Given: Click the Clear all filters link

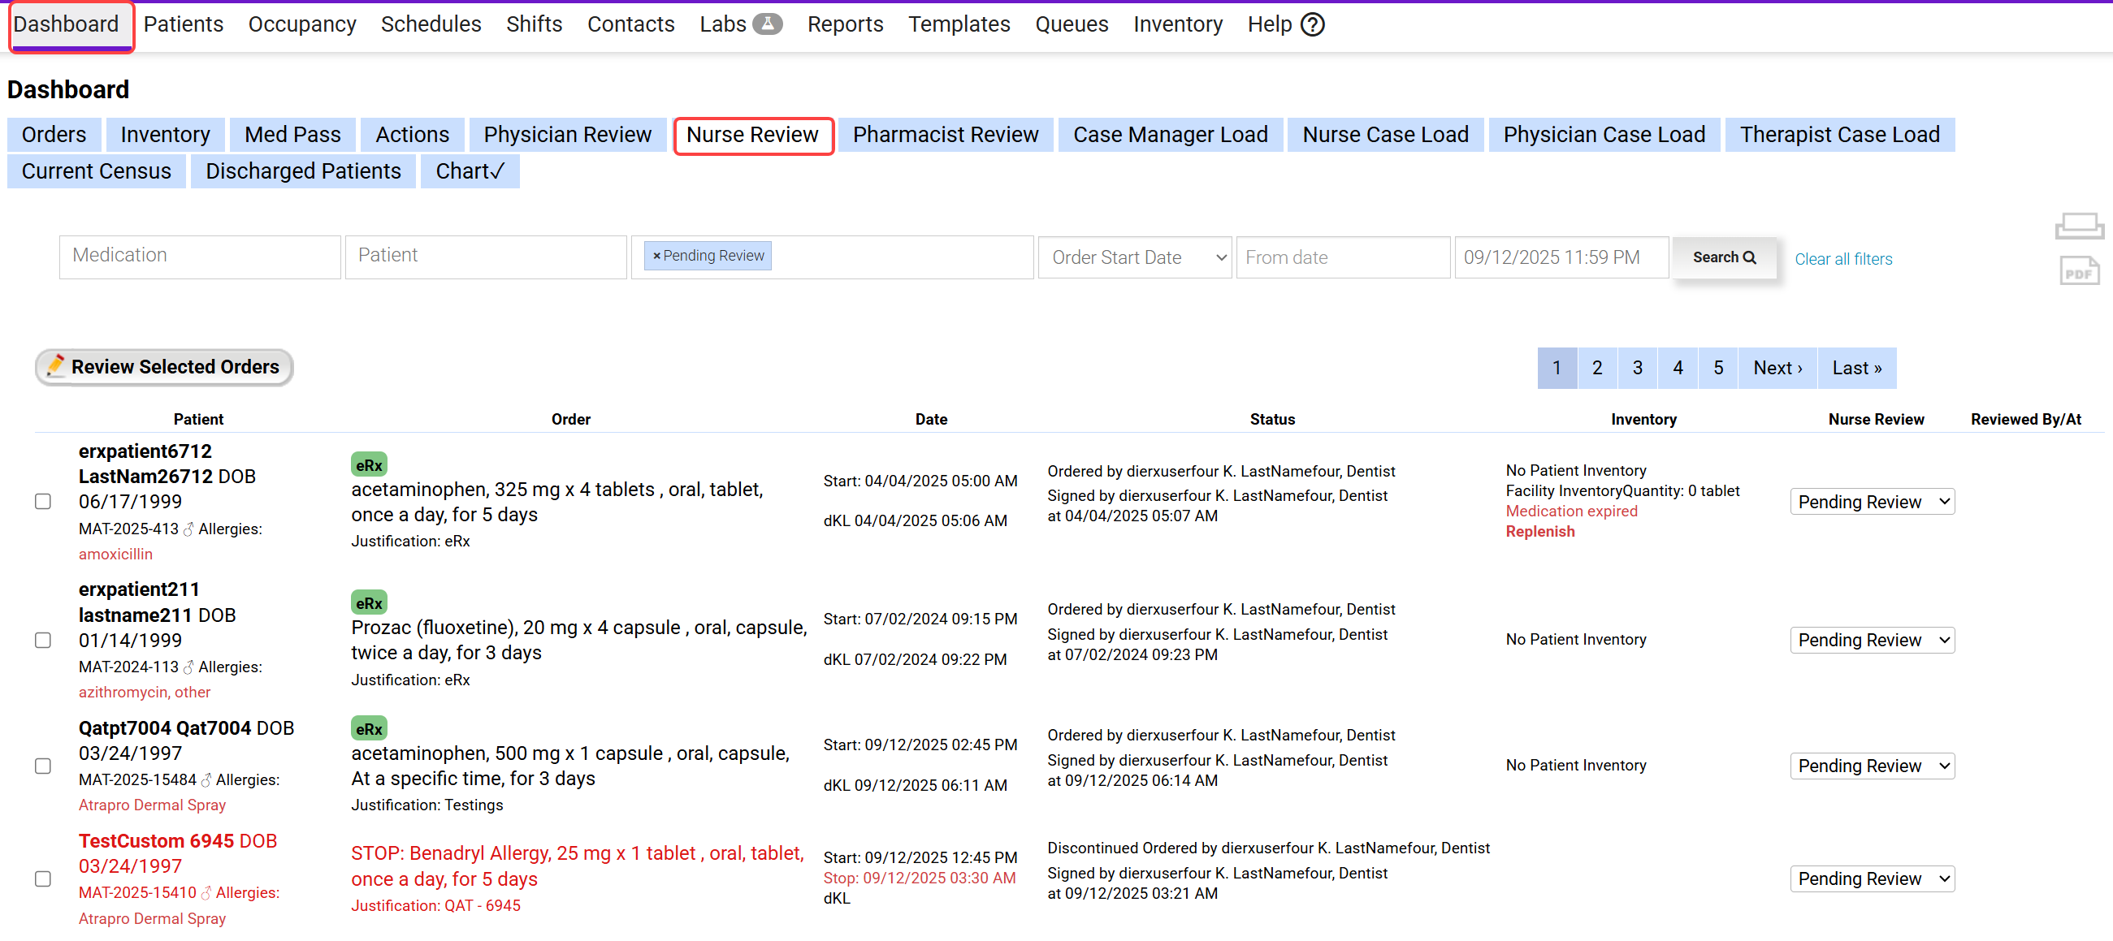Looking at the screenshot, I should tap(1842, 259).
